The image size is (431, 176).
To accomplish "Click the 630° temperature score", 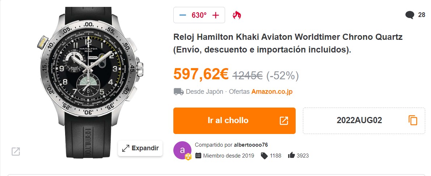I will 199,15.
